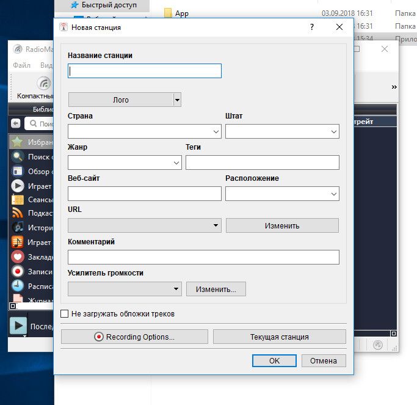Click the back arrow in the library panel

pyautogui.click(x=15, y=123)
